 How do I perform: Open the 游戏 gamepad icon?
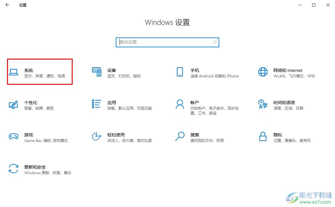coord(14,136)
